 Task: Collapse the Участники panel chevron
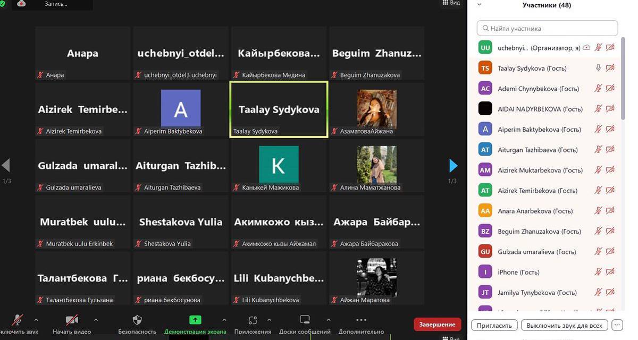(x=479, y=4)
